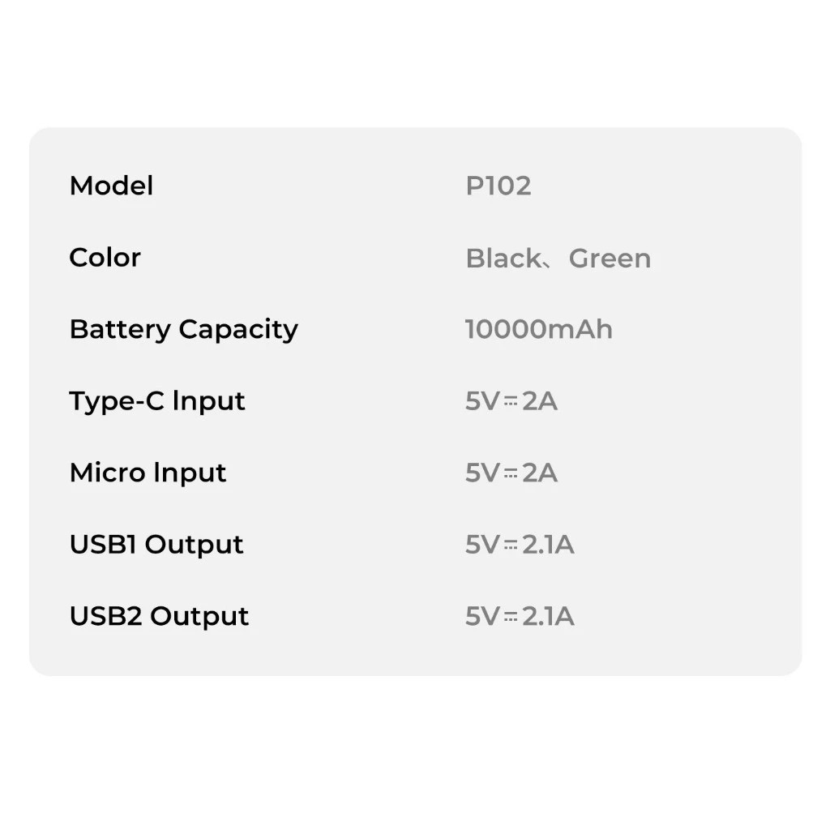Click the Micro Input label

[x=148, y=473]
